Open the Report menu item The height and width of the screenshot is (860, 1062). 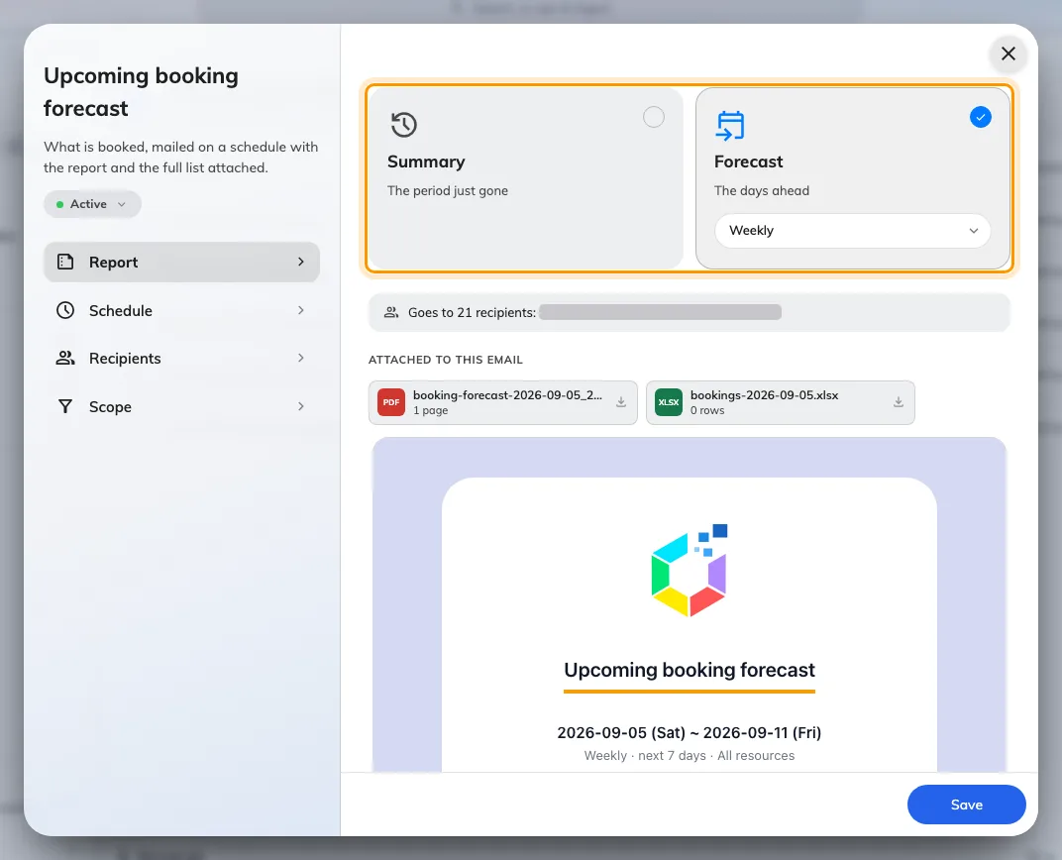[x=181, y=263]
